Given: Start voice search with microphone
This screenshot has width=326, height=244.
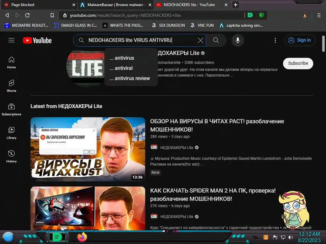Looking at the screenshot, I should [x=237, y=40].
